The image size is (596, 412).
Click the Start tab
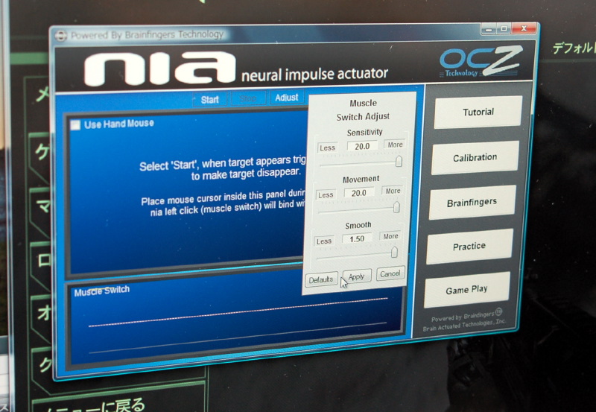click(209, 100)
